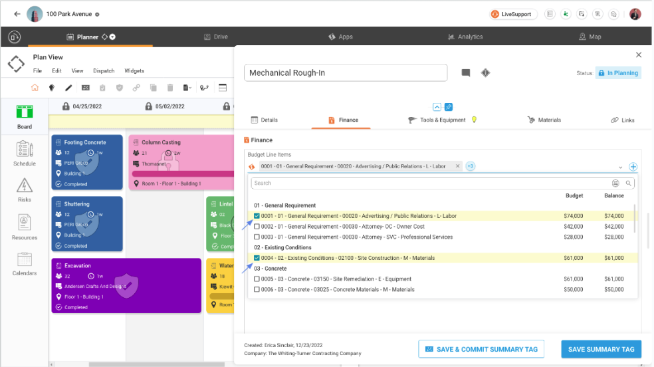Click the blue pin button above tabs

449,107
